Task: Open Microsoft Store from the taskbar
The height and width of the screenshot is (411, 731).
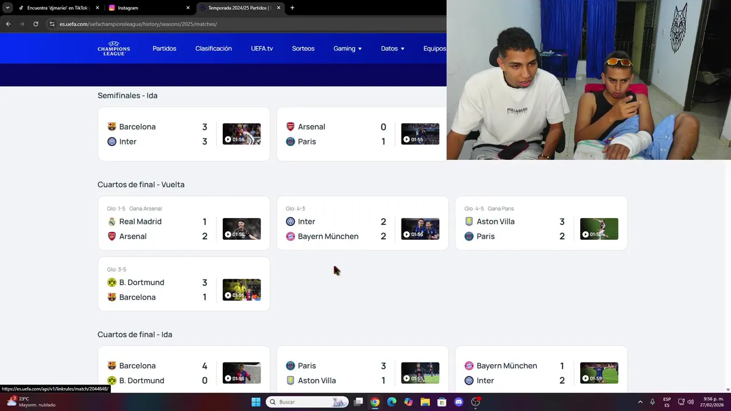Action: 441,402
